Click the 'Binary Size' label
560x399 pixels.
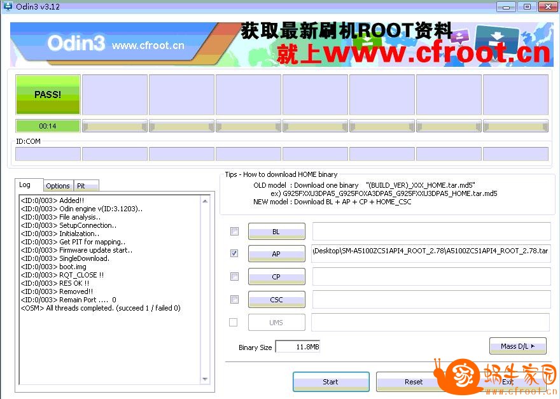(255, 347)
